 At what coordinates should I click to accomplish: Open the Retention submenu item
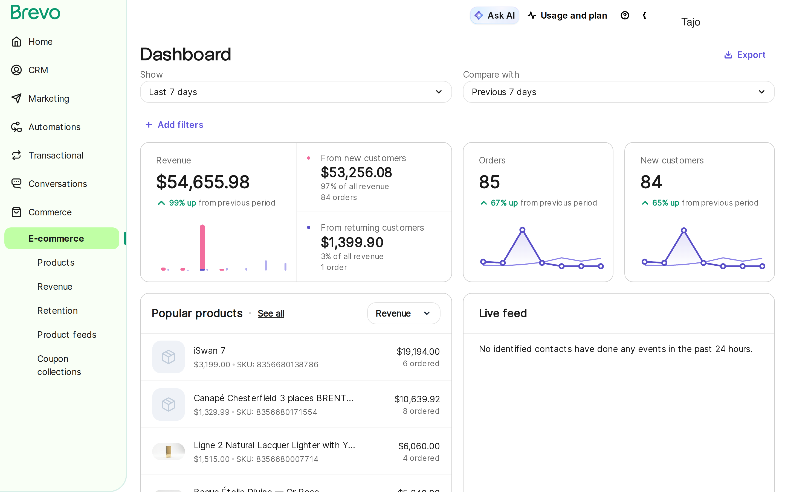click(x=57, y=311)
